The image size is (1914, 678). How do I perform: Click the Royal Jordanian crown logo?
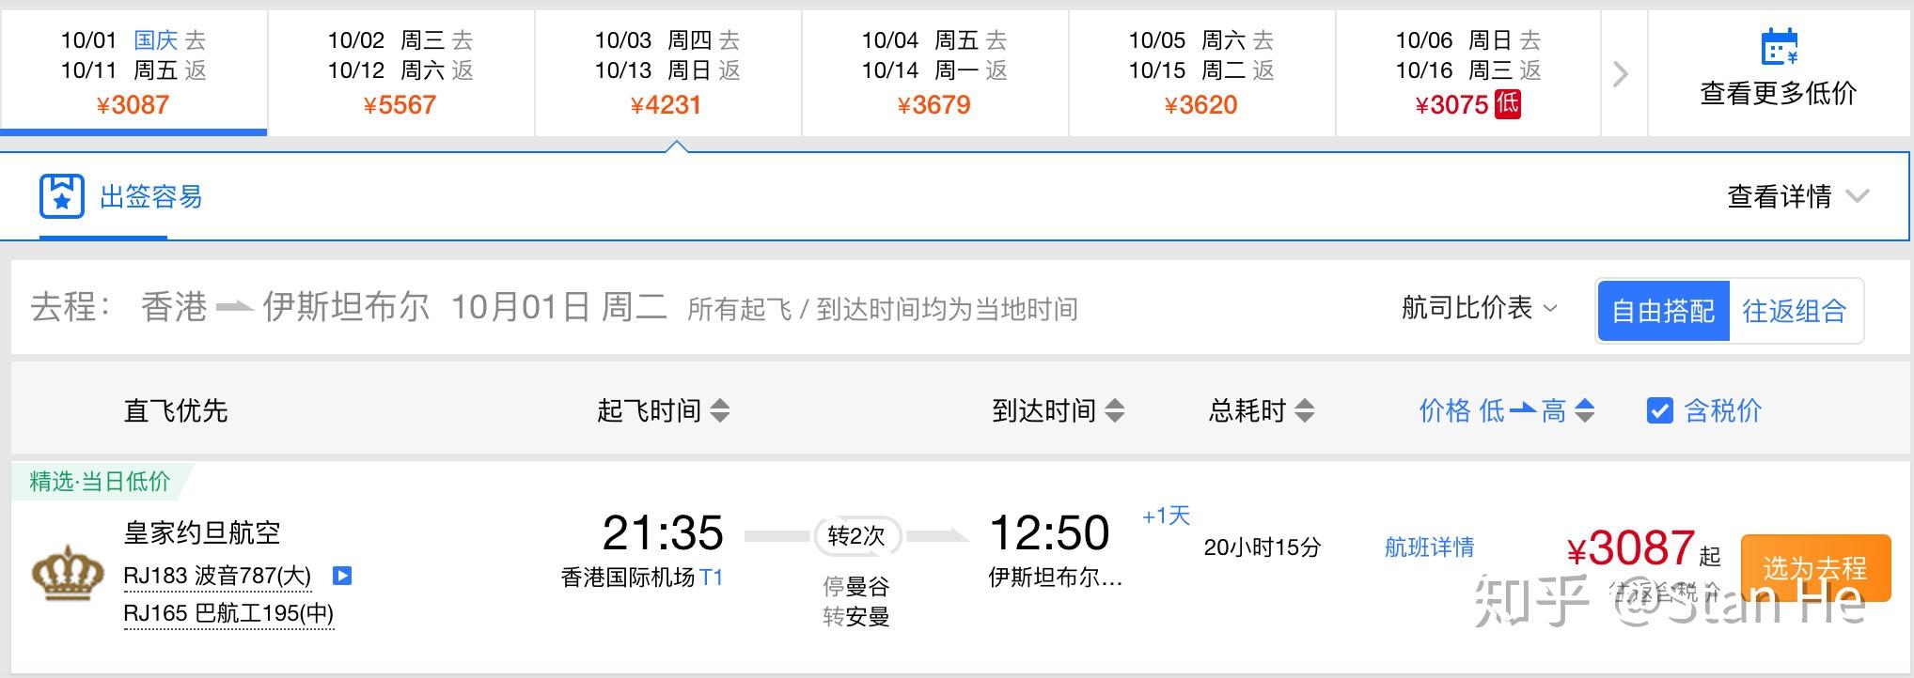[x=68, y=571]
